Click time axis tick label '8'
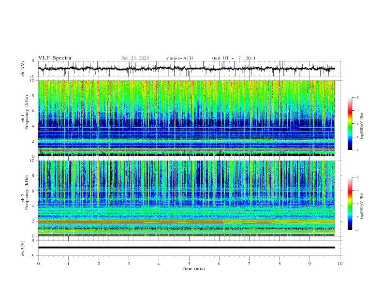Viewport: 383px width, 296px height. point(280,264)
